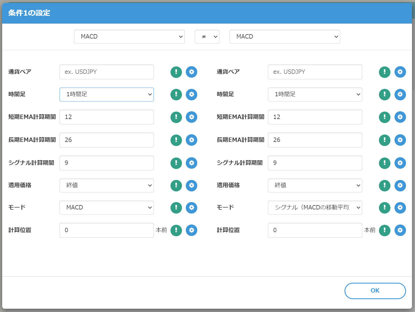Click gear icon for right シグナル計算期間
This screenshot has width=415, height=312.
point(400,163)
